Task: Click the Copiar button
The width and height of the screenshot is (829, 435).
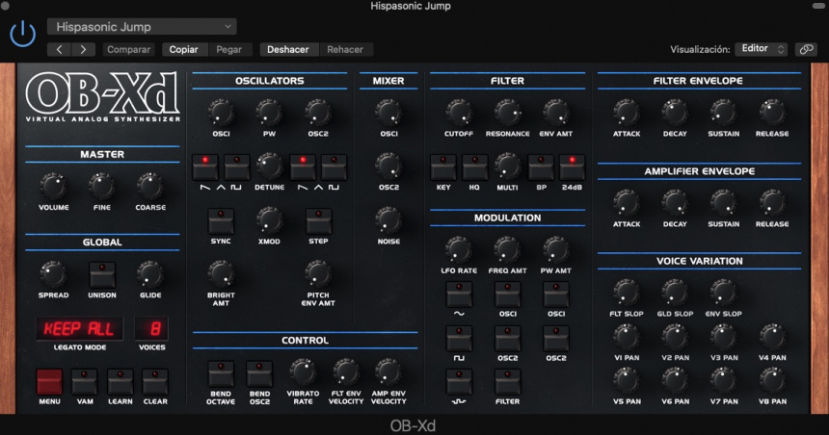Action: (x=183, y=49)
